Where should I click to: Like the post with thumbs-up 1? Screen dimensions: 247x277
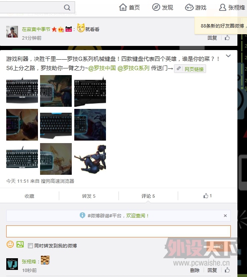208,196
